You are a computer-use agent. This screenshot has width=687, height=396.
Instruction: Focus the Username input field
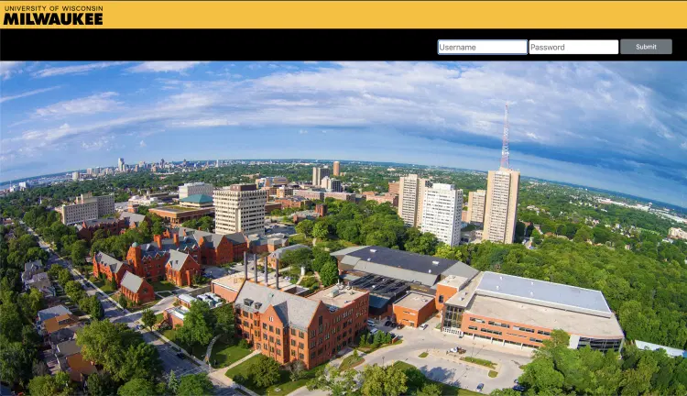click(x=482, y=47)
